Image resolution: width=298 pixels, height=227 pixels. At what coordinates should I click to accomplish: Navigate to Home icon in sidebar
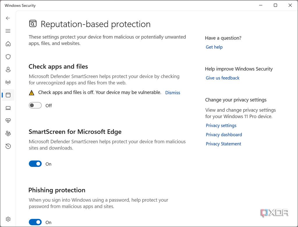coord(8,44)
